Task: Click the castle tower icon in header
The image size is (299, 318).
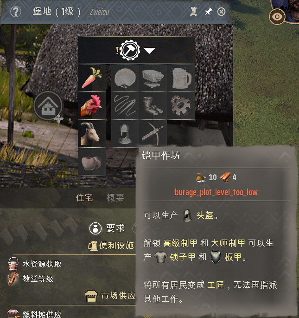Action: [x=194, y=12]
